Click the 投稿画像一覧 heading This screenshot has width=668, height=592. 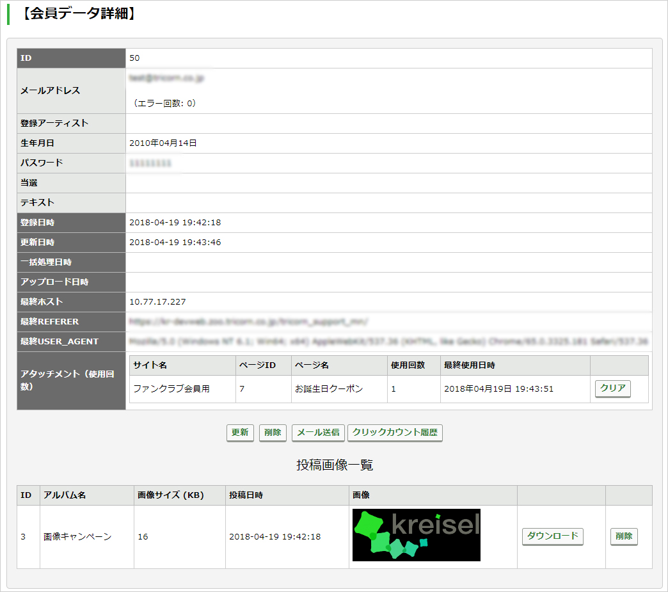[335, 465]
